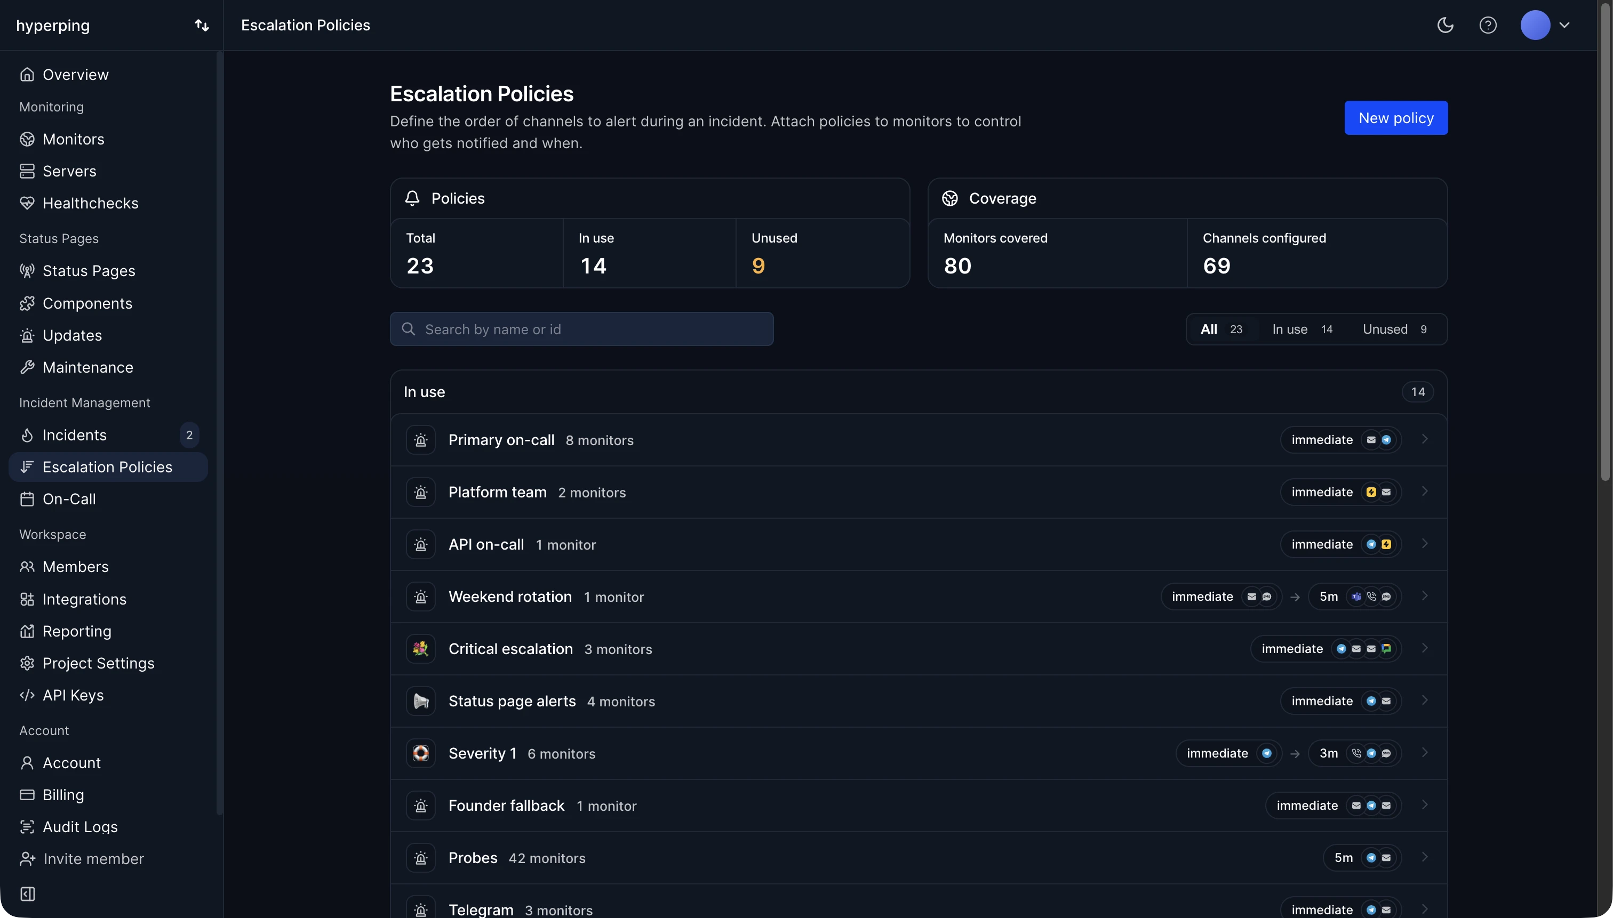Click the On-Call calendar icon

click(27, 500)
